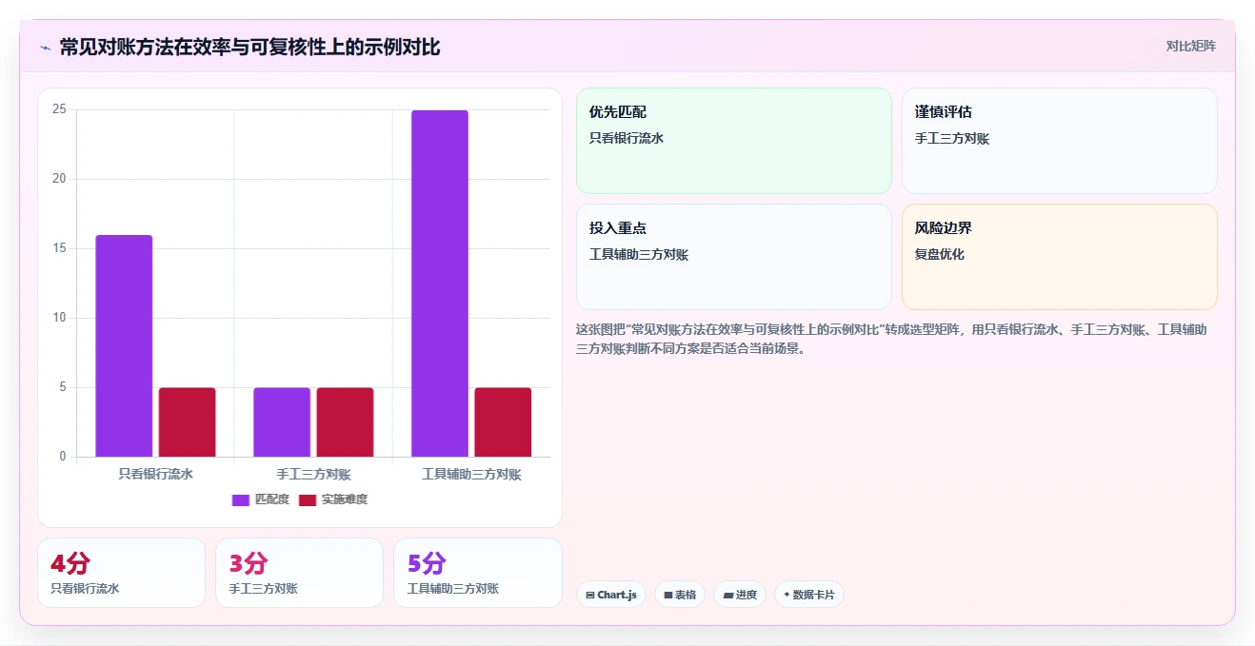Click the table icon in 表格 tag
The height and width of the screenshot is (646, 1255).
(x=668, y=595)
